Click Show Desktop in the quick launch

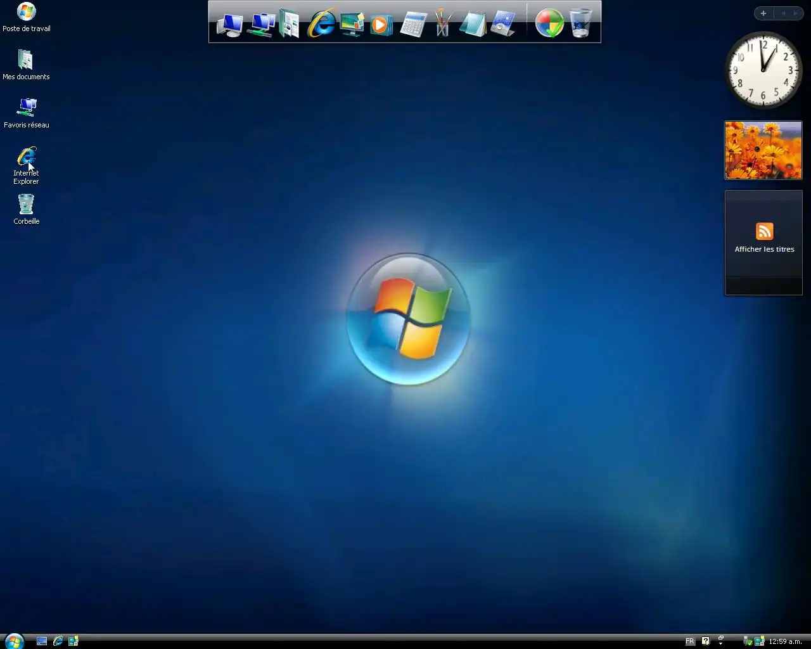click(42, 641)
